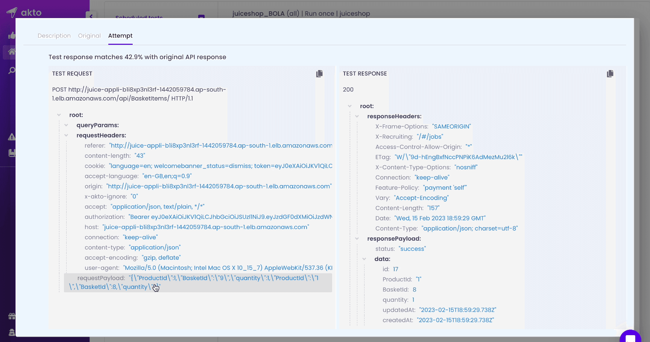Screen dimensions: 650x342
Task: Click the authorization Bearer token value
Action: [231, 217]
